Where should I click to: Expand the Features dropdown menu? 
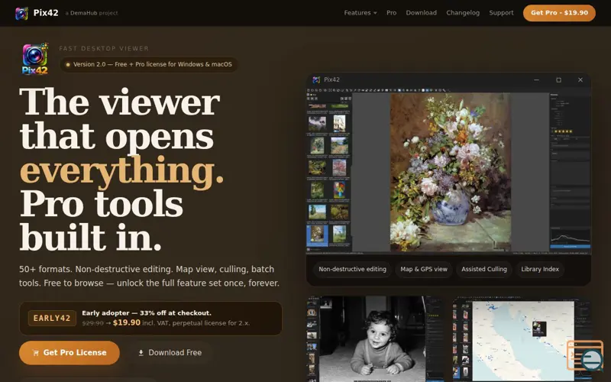360,13
